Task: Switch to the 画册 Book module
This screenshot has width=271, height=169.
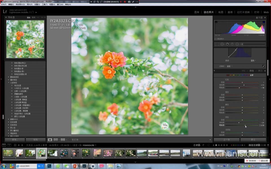Action: point(230,12)
